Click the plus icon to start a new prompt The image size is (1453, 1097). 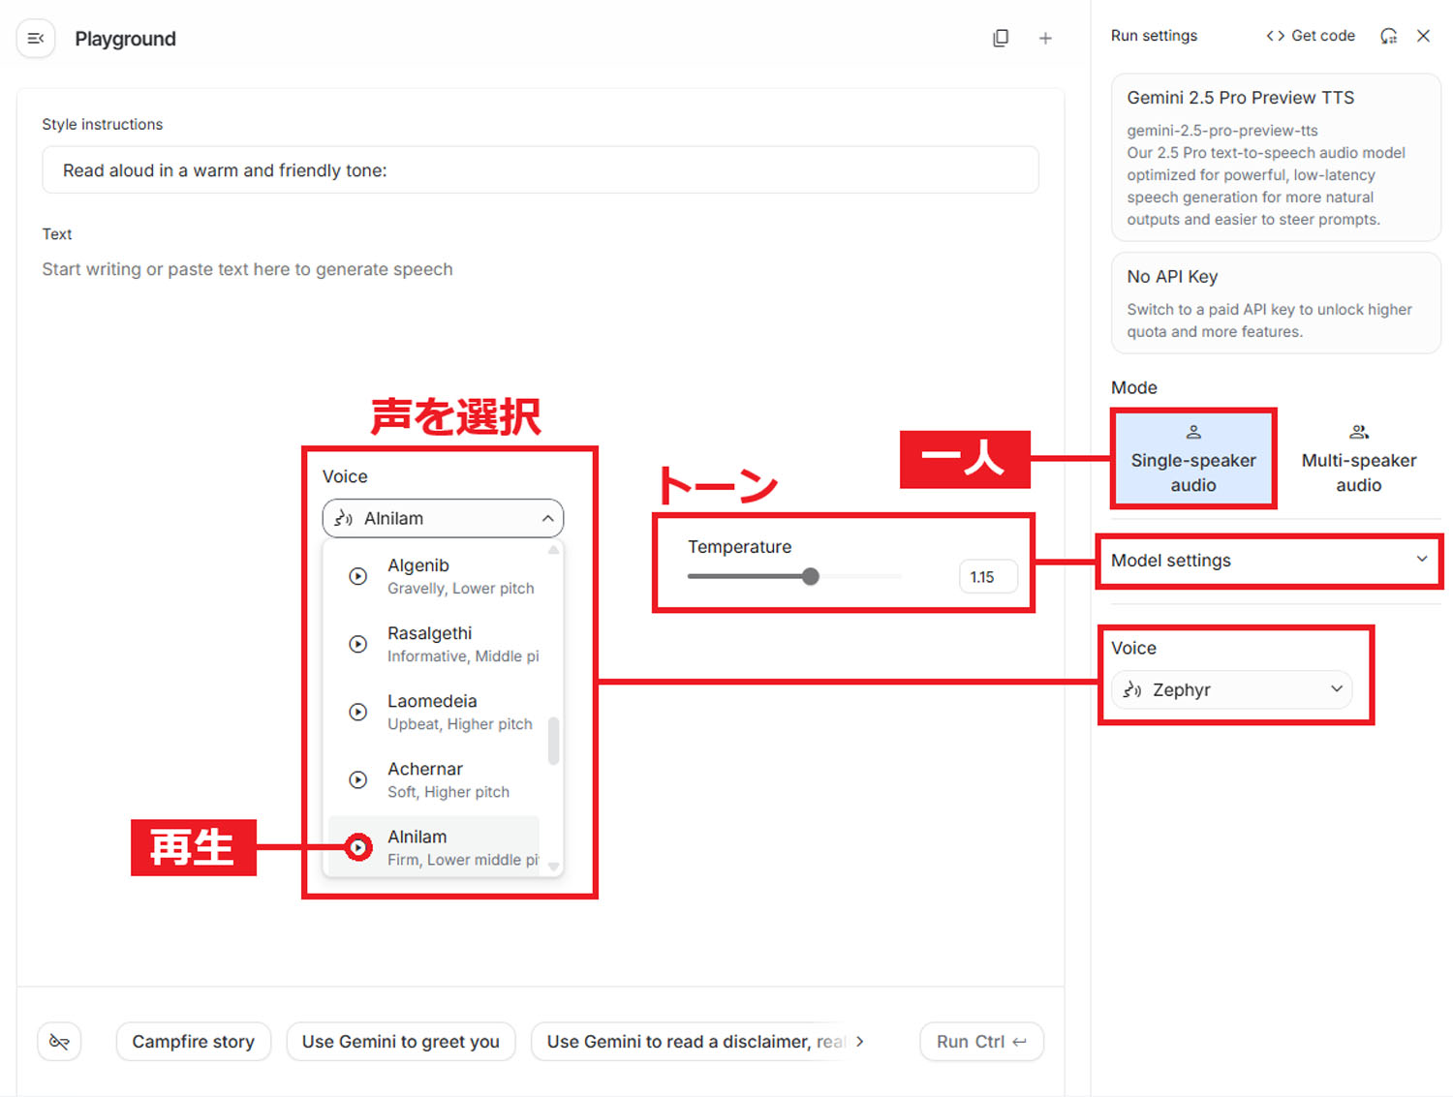tap(1045, 39)
